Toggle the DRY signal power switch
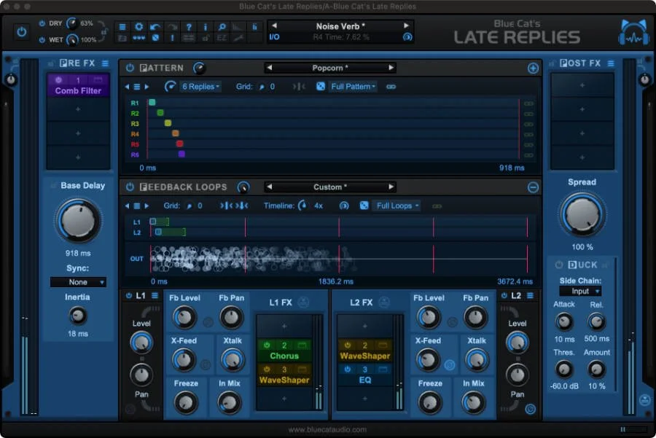Image resolution: width=656 pixels, height=438 pixels. pos(42,23)
